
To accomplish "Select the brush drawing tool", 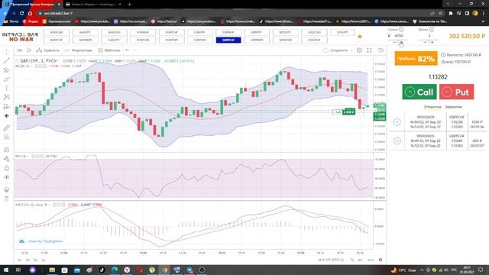I will tap(7, 79).
